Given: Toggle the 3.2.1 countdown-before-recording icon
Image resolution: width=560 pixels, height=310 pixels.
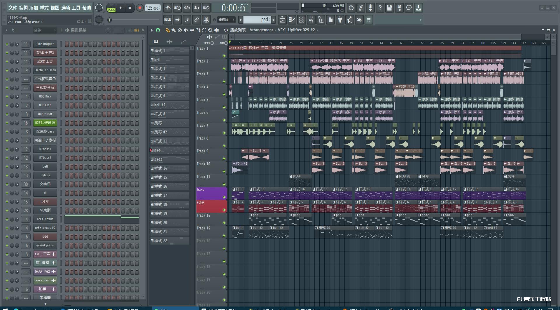Looking at the screenshot, I should pyautogui.click(x=187, y=8).
